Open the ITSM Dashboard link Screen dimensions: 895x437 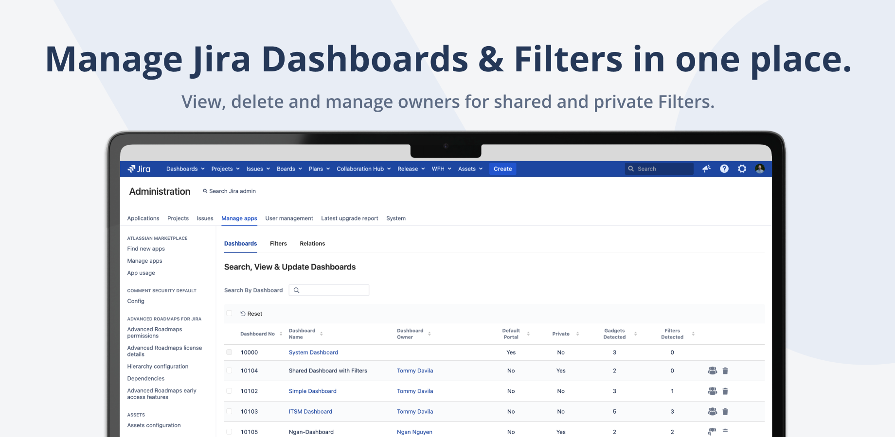tap(310, 412)
